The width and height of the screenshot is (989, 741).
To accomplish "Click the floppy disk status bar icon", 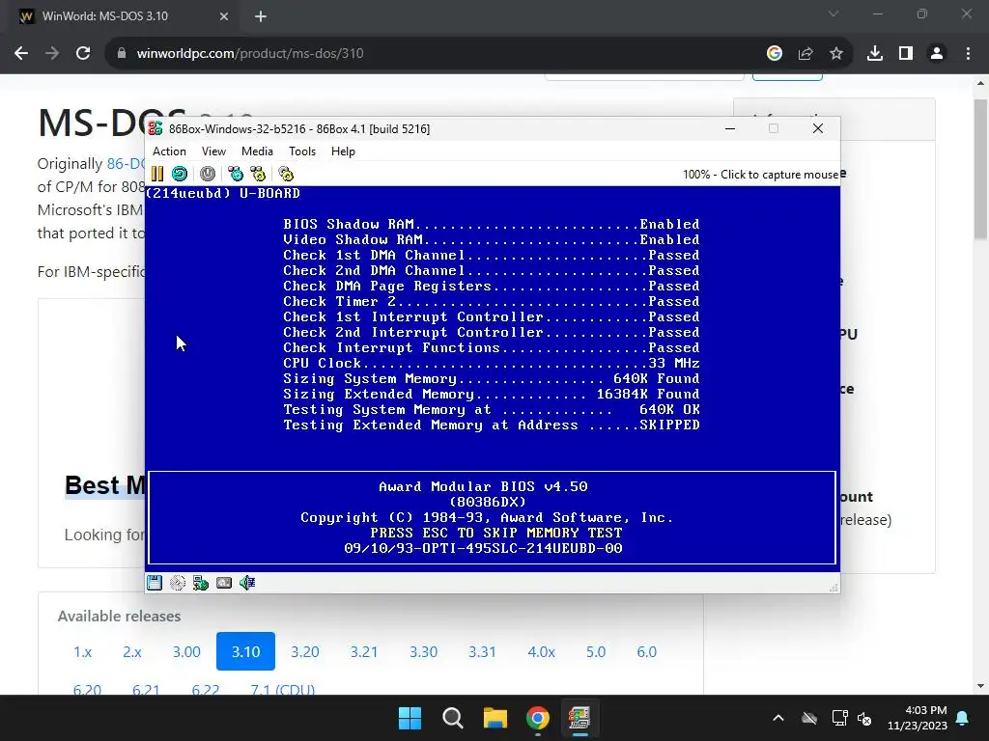I will point(155,583).
